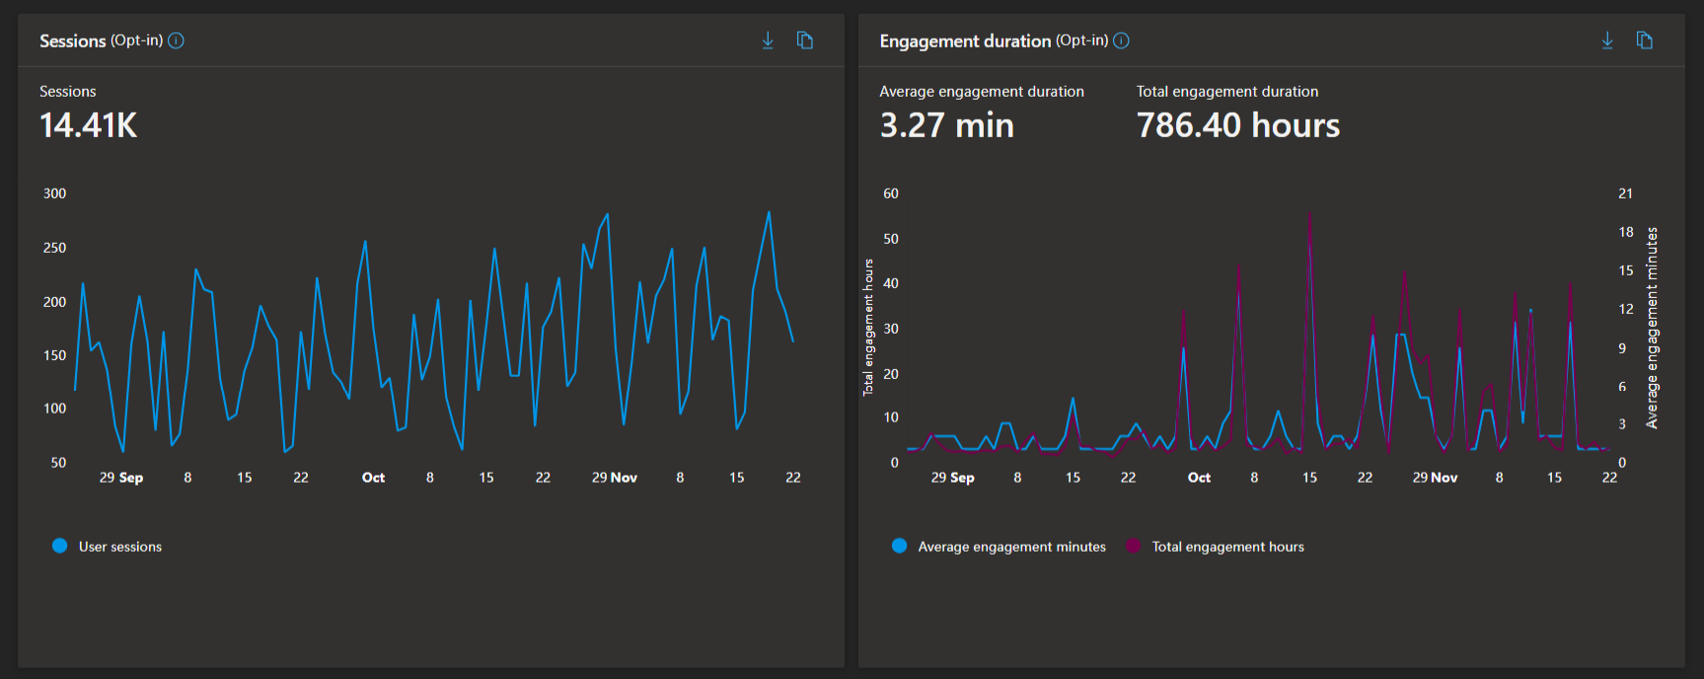Click Average engagement minutes legend label

[x=1011, y=547]
